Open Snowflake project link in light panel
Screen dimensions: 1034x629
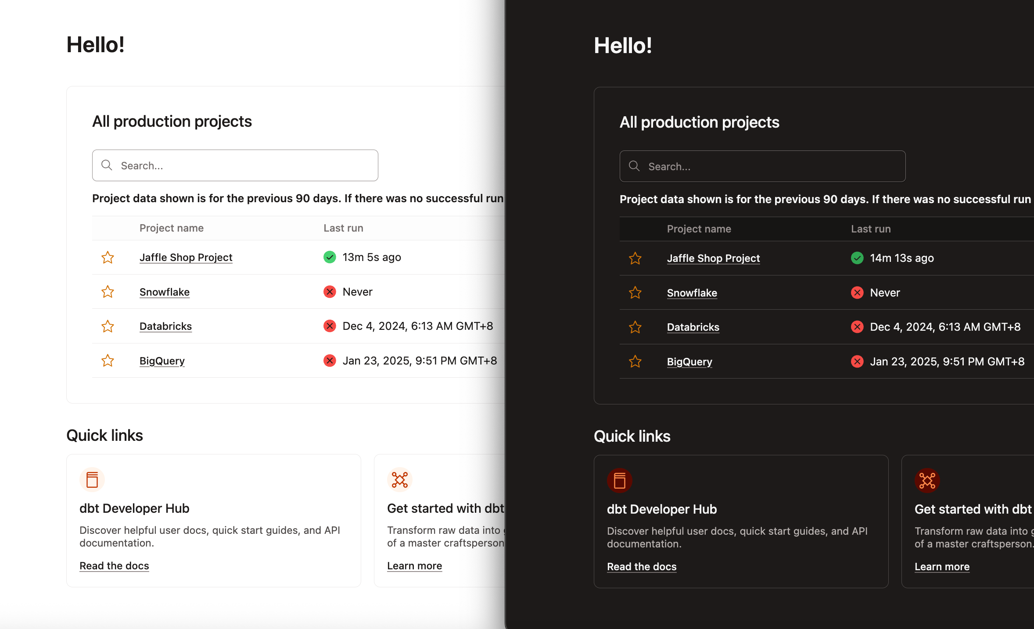pos(165,292)
